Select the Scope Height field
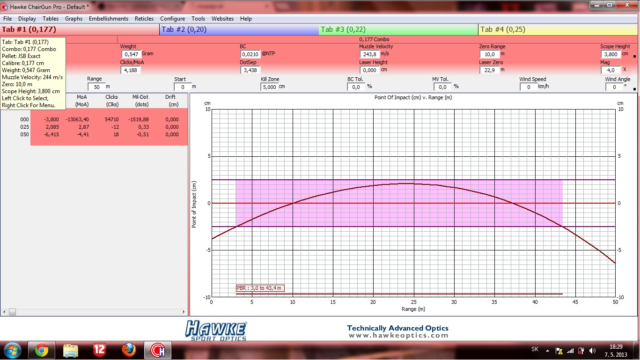640x360 pixels. [x=611, y=54]
